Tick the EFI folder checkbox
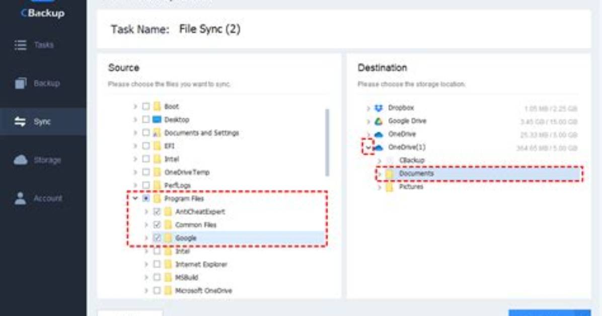Screen dimensions: 602x316 146,146
